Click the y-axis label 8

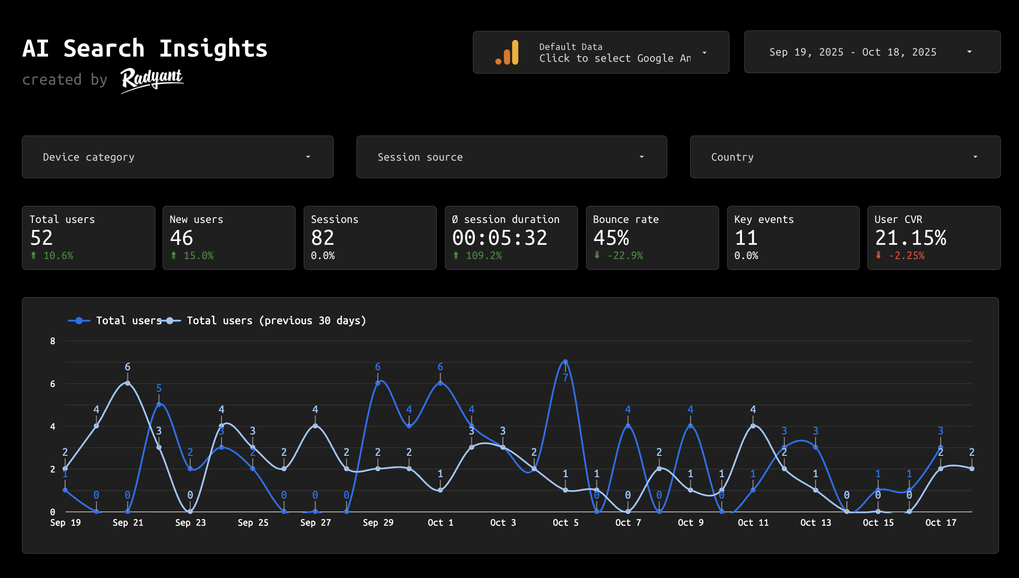pyautogui.click(x=53, y=341)
